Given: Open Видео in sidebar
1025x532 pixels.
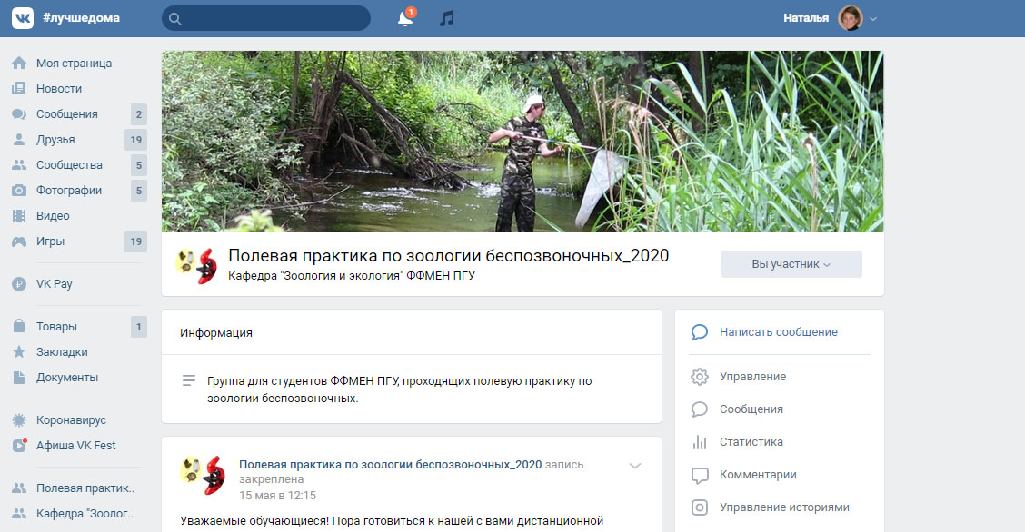Looking at the screenshot, I should 53,216.
